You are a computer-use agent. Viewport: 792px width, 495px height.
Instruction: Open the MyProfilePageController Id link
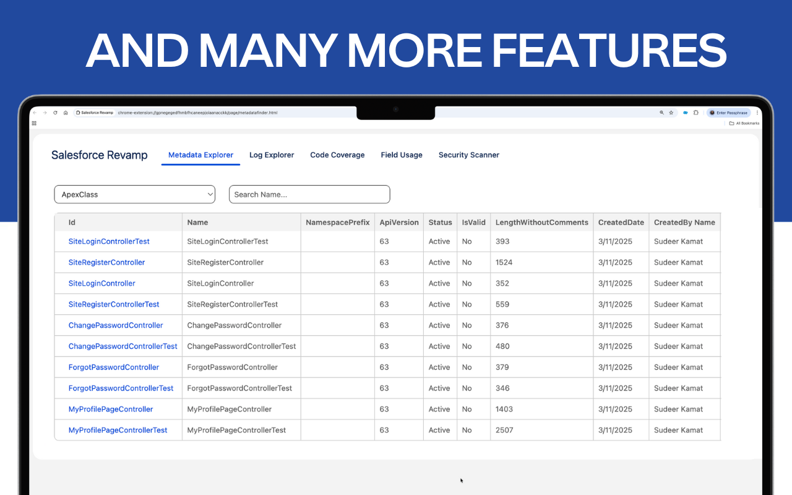tap(111, 410)
